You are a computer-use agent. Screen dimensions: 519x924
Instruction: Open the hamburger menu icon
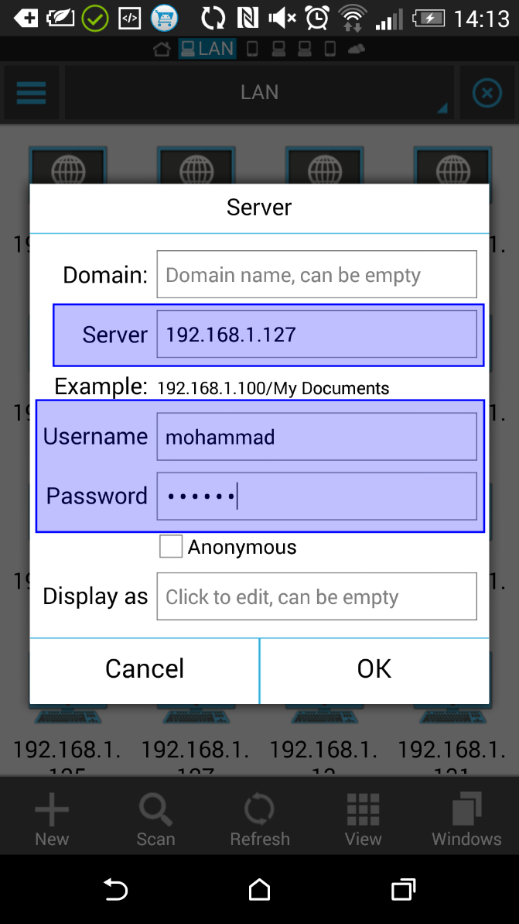pyautogui.click(x=31, y=94)
